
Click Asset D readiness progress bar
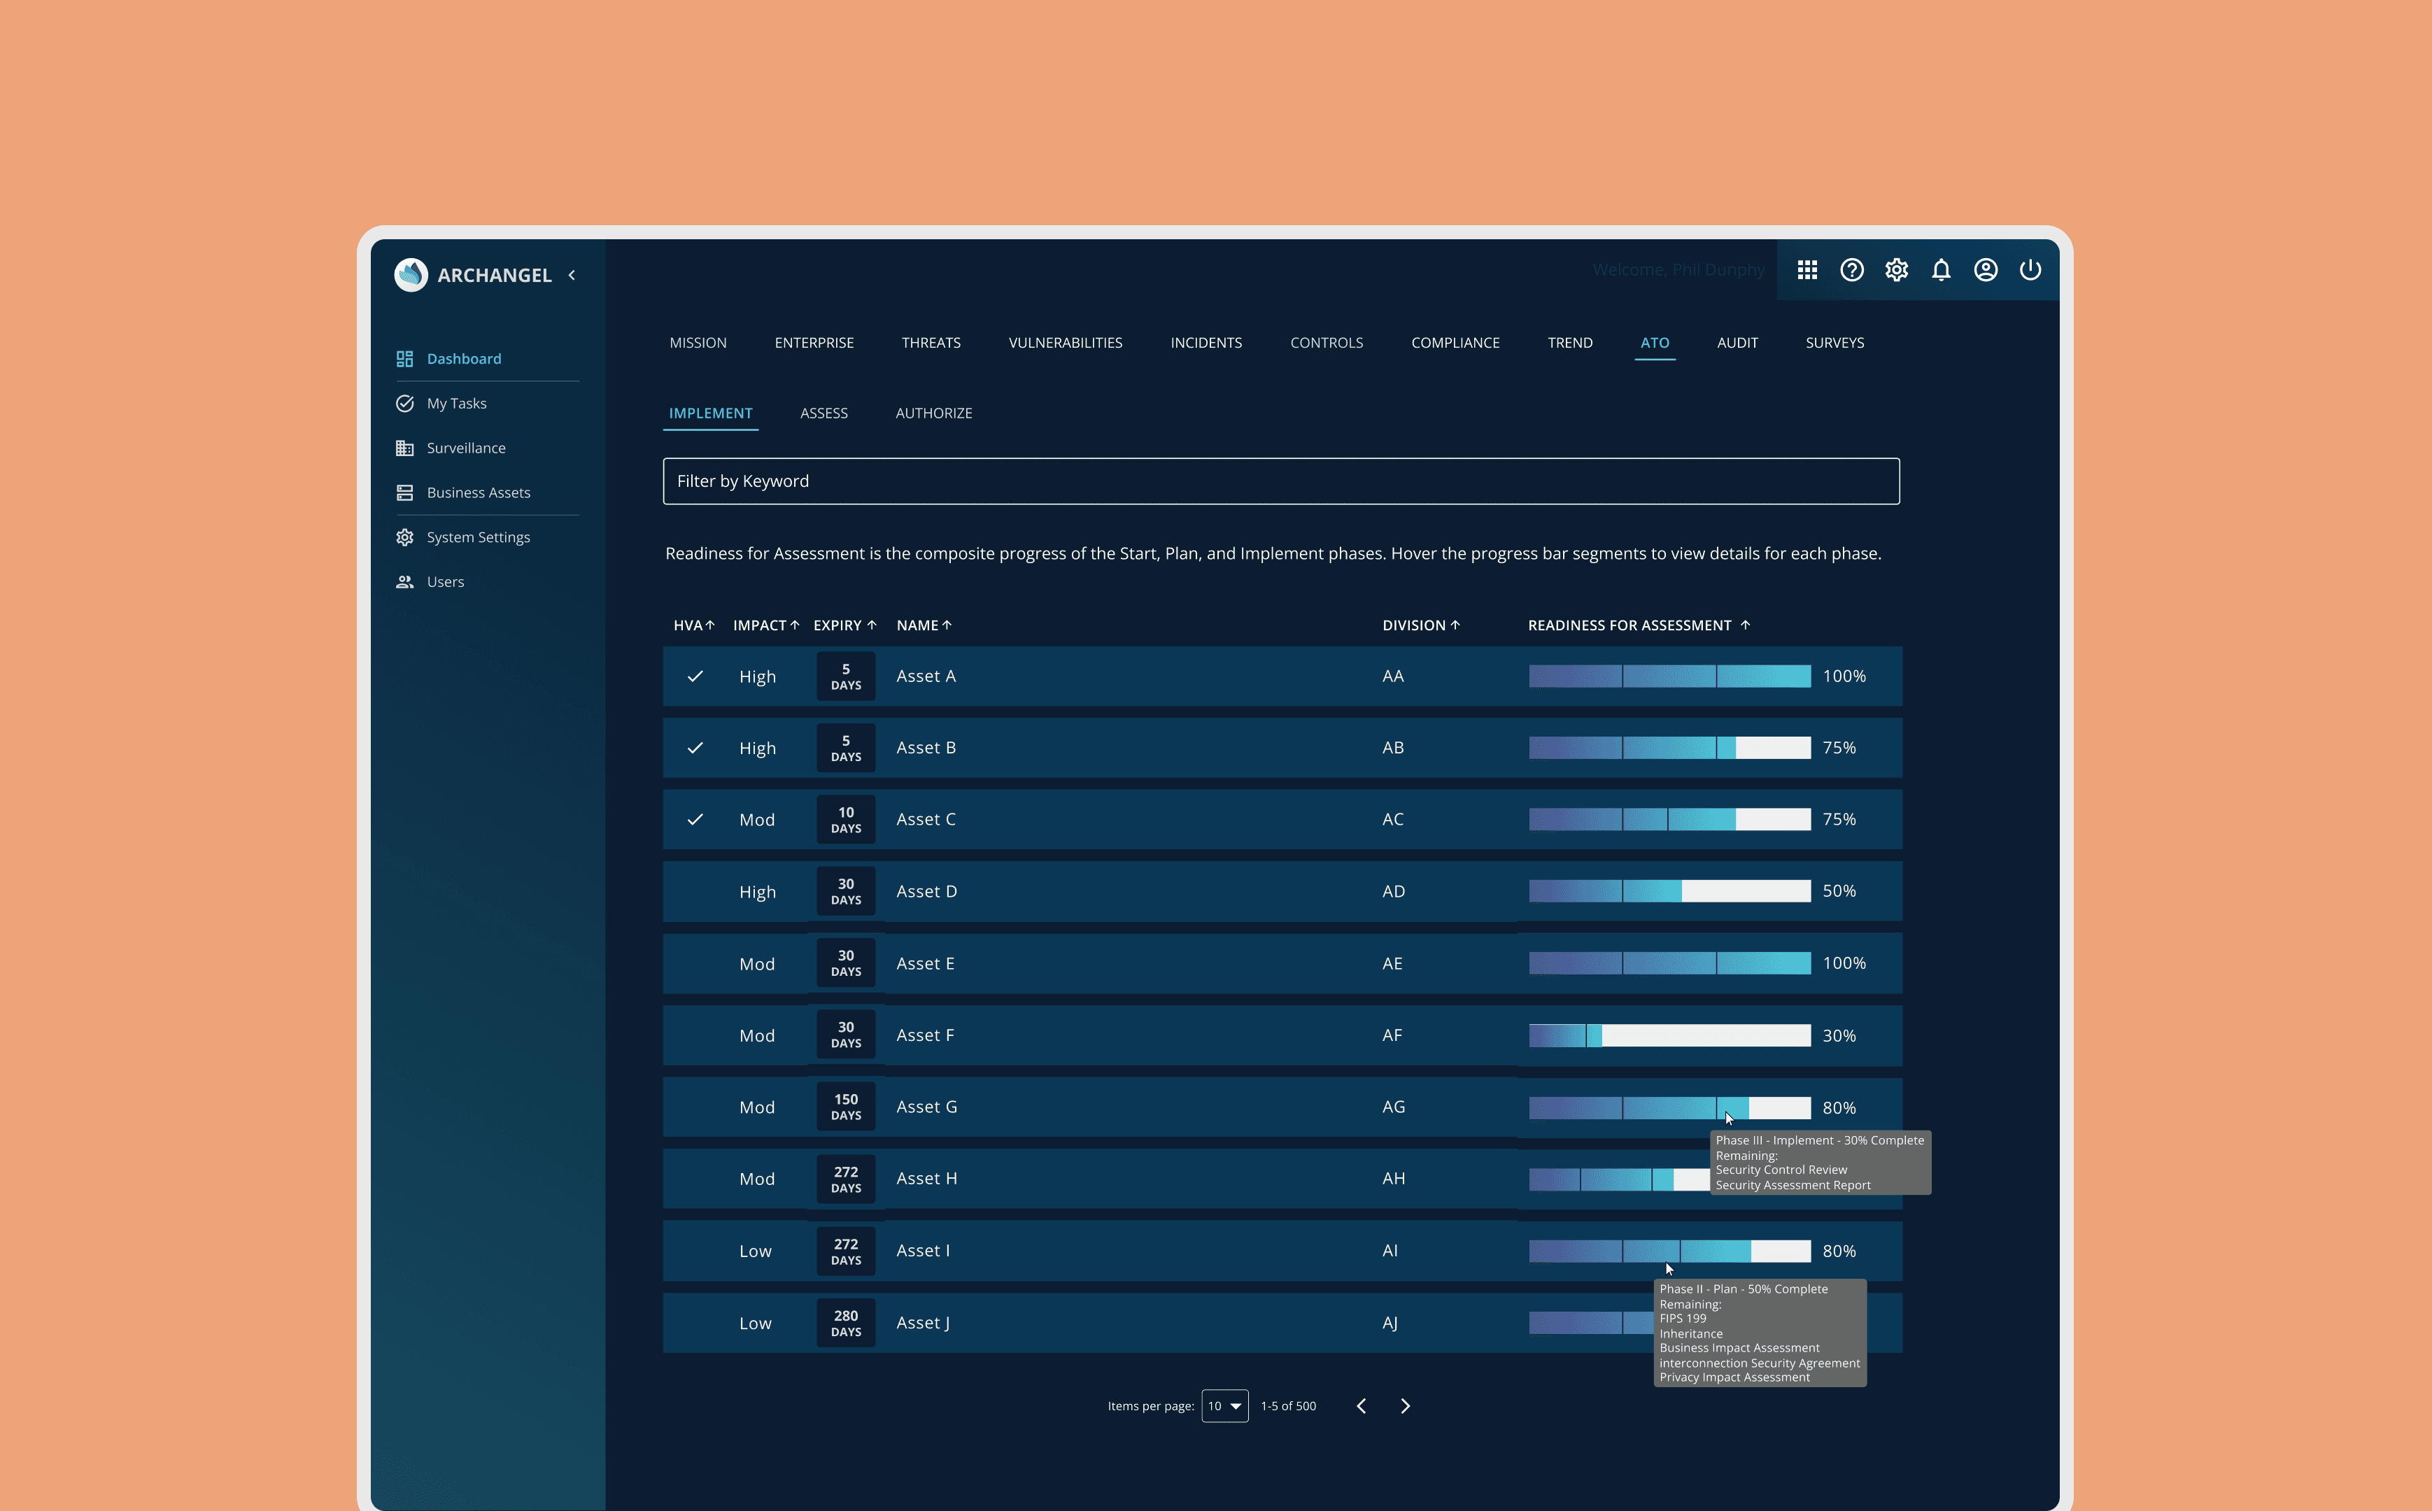coord(1669,891)
